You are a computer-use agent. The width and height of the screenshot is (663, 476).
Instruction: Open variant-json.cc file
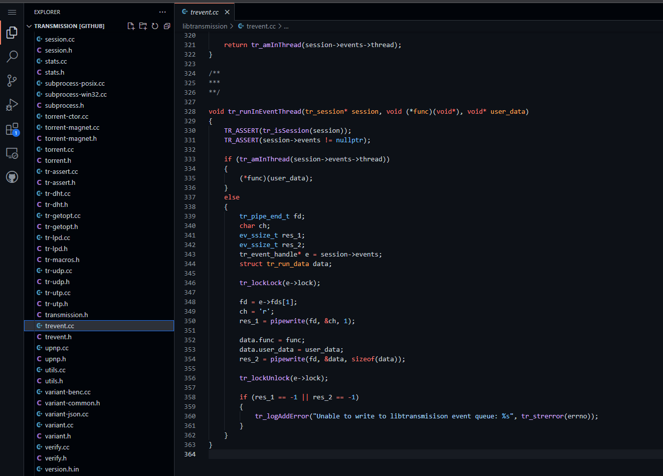tap(99, 414)
